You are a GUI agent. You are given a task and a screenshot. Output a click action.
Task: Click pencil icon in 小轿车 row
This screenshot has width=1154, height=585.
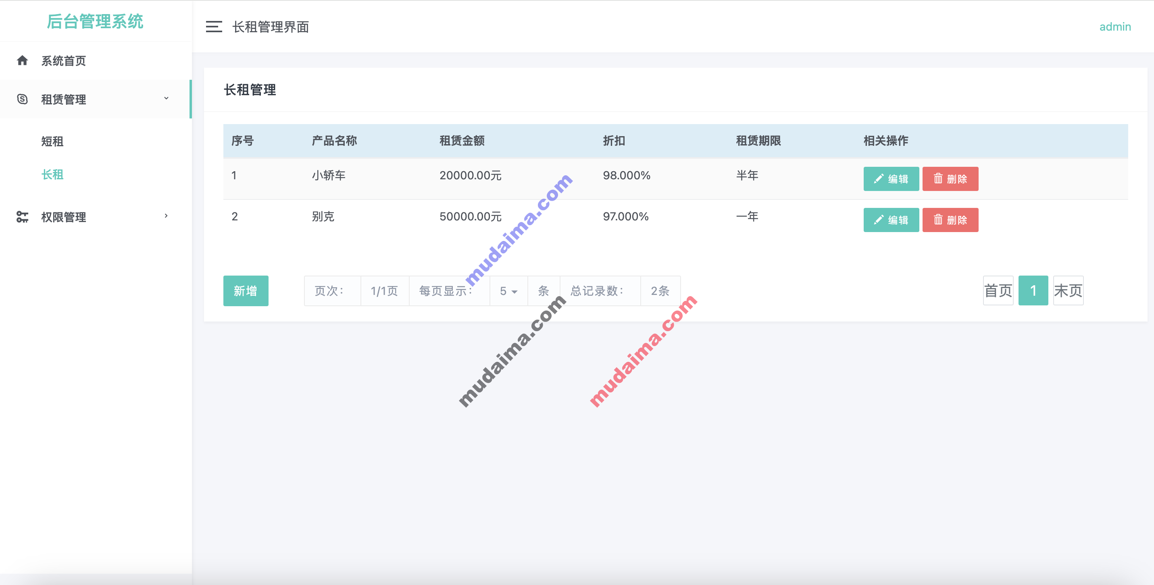tap(879, 178)
